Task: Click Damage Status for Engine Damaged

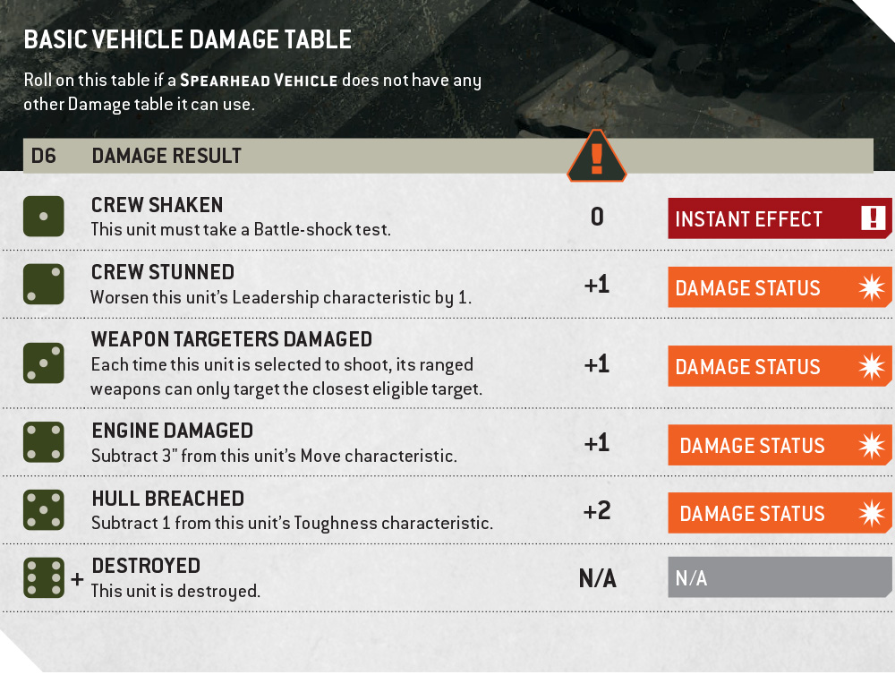Action: 752,446
